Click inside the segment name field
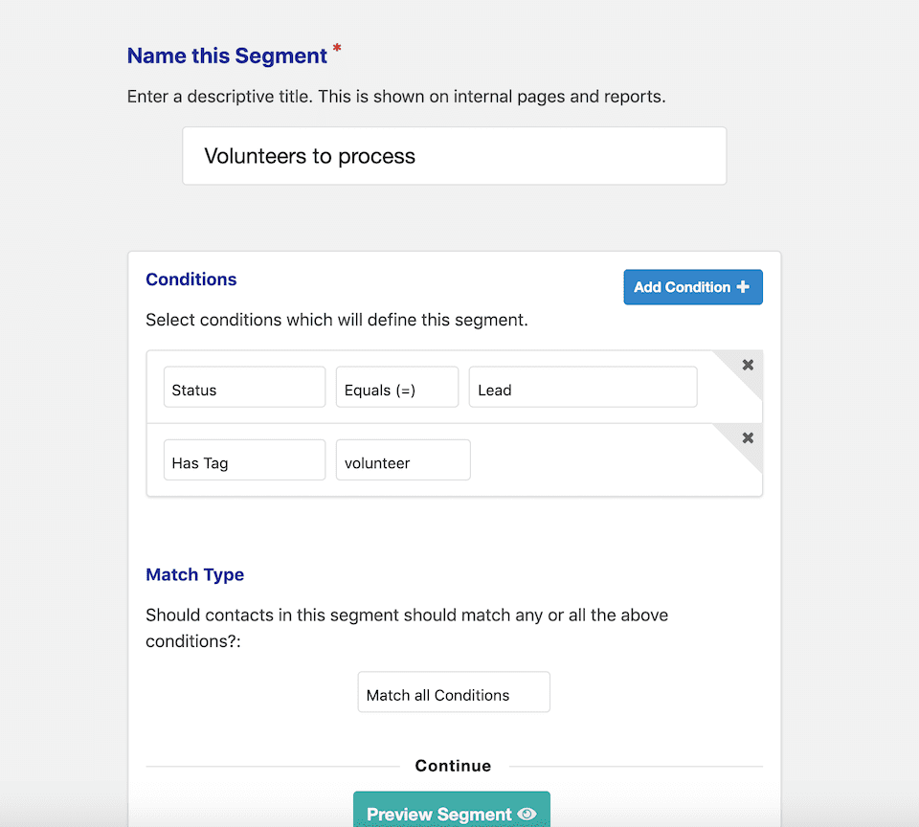The width and height of the screenshot is (919, 827). click(454, 155)
